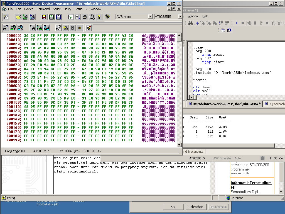Start debugging with the blue play icon
The width and height of the screenshot is (285, 214).
(237, 23)
